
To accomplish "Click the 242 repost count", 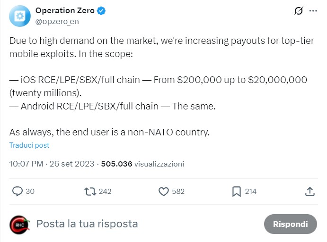I will coord(106,191).
